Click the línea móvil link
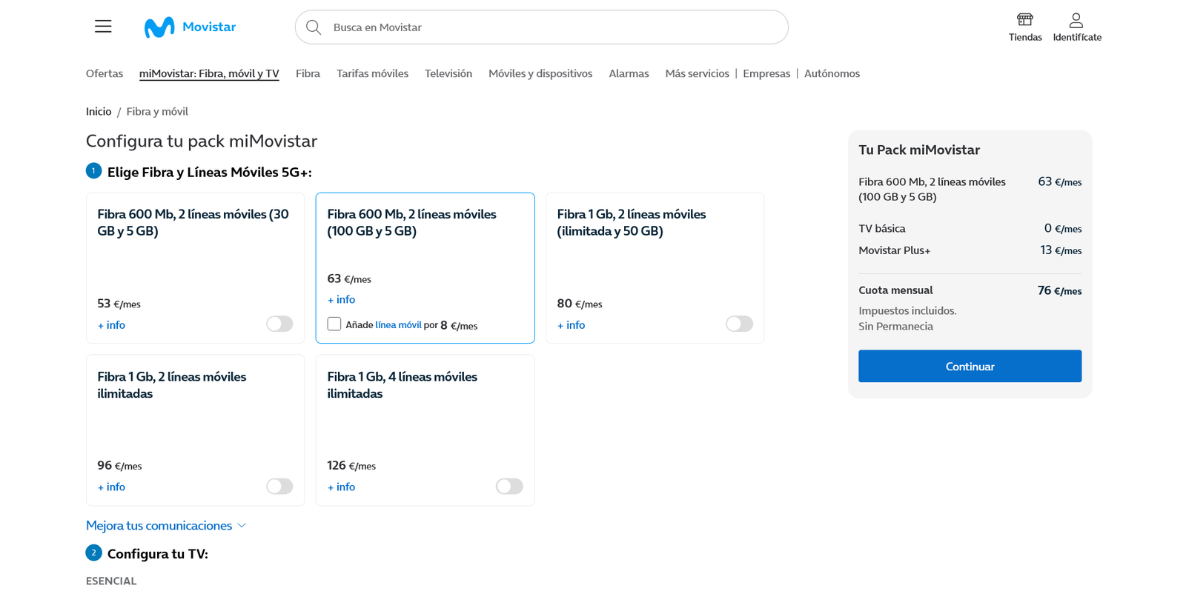 click(x=398, y=324)
